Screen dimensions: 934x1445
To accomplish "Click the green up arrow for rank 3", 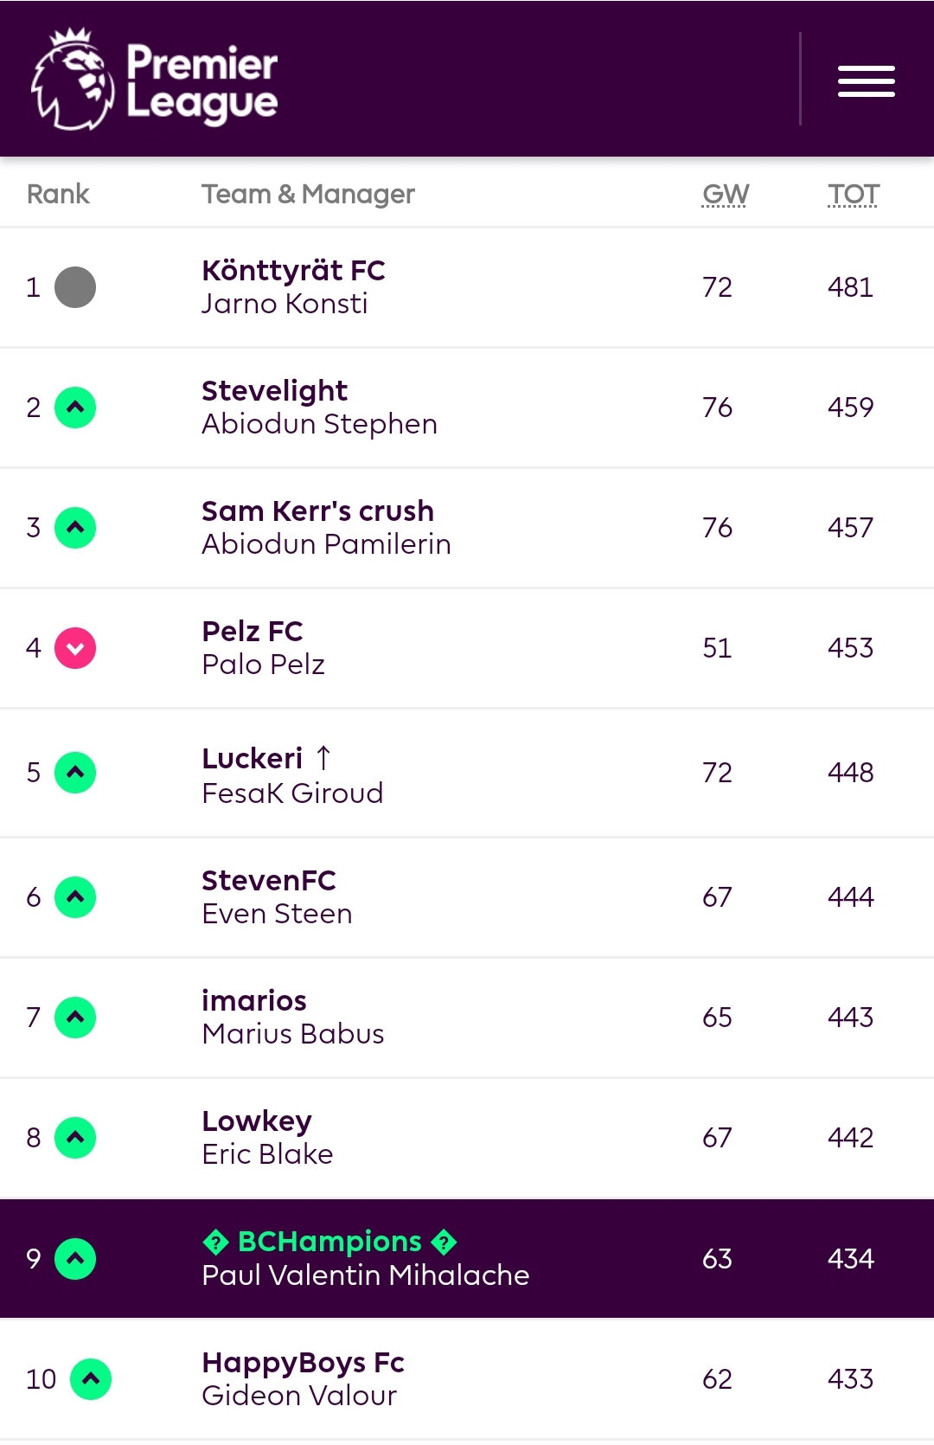I will (75, 528).
